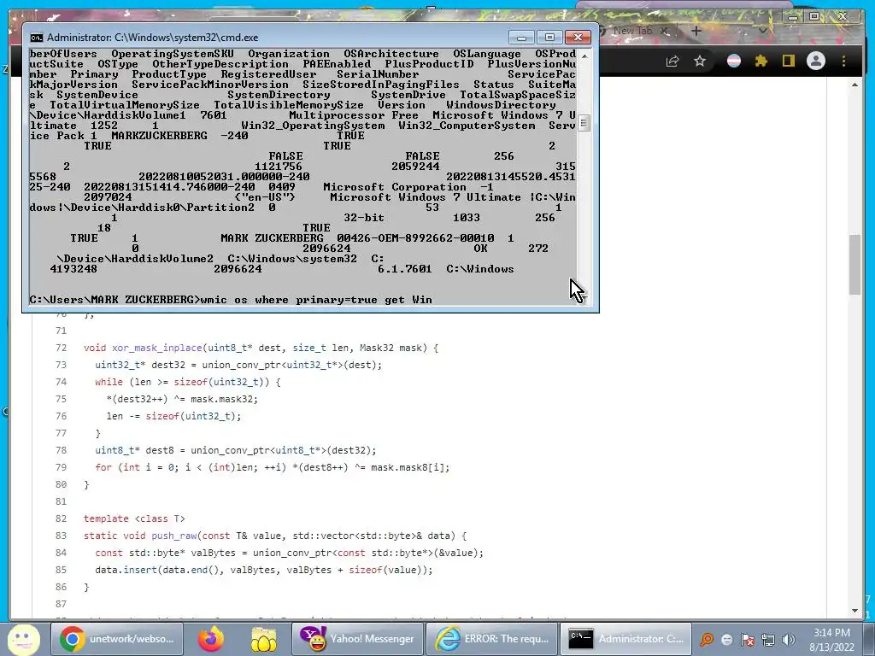Minimize the Chrome window
The width and height of the screenshot is (875, 656).
792,17
